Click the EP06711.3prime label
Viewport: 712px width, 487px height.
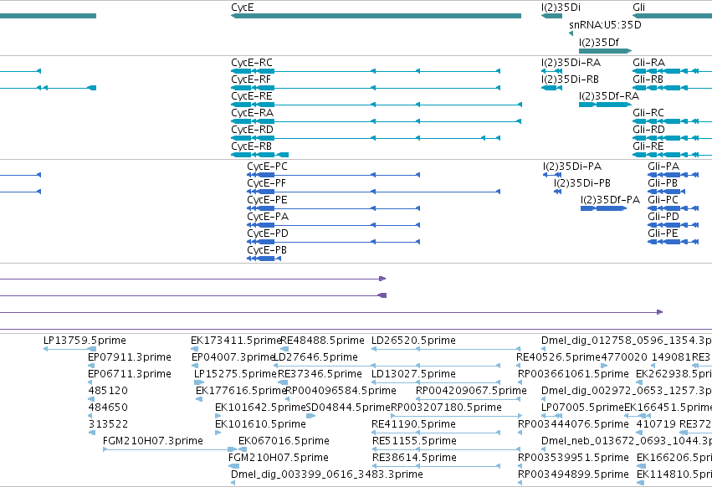[130, 374]
